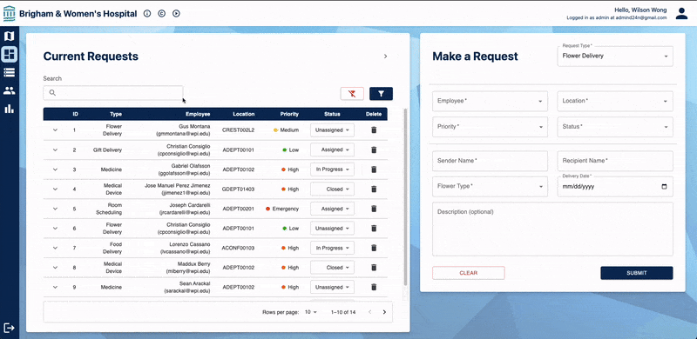
Task: Delete request 9 by Sean Arackal
Action: [x=374, y=287]
